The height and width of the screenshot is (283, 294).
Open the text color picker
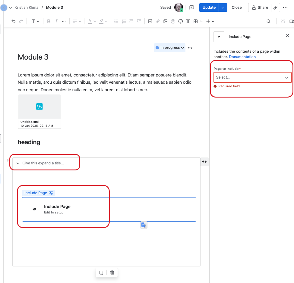coord(90,21)
